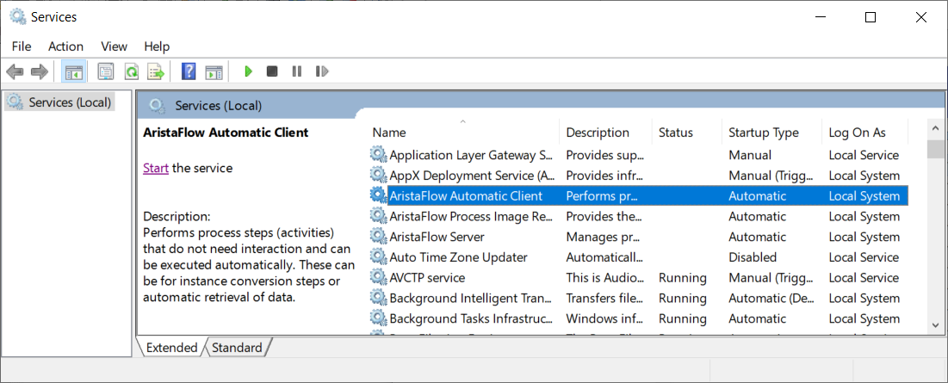
Task: Click gear icon of AppX Deployment Service row
Action: click(379, 176)
